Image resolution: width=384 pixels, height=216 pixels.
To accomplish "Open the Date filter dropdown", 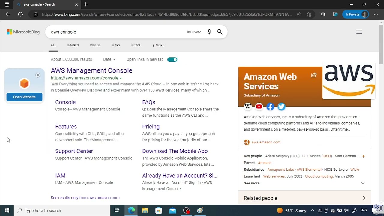I will pyautogui.click(x=109, y=59).
